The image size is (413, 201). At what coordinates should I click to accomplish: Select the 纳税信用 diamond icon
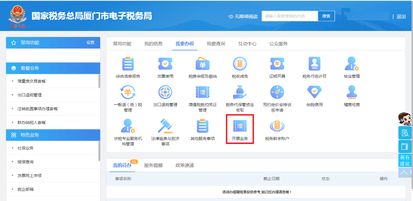pyautogui.click(x=314, y=92)
